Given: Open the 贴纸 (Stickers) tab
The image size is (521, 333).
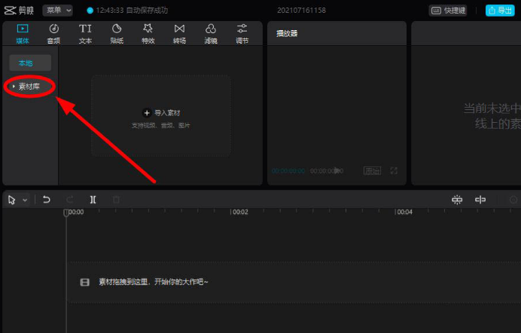Looking at the screenshot, I should coord(117,34).
